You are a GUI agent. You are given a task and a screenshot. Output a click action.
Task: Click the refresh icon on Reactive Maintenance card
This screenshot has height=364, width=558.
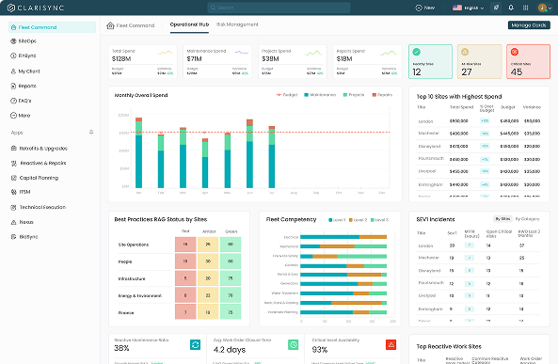[x=195, y=344]
